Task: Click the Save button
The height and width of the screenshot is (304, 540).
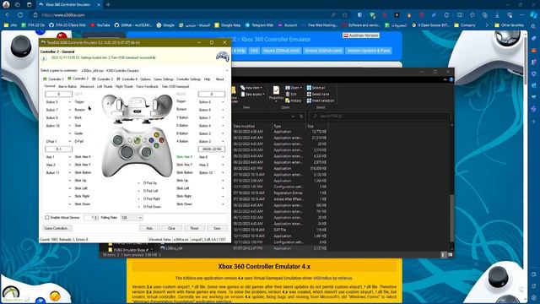Action: click(217, 228)
